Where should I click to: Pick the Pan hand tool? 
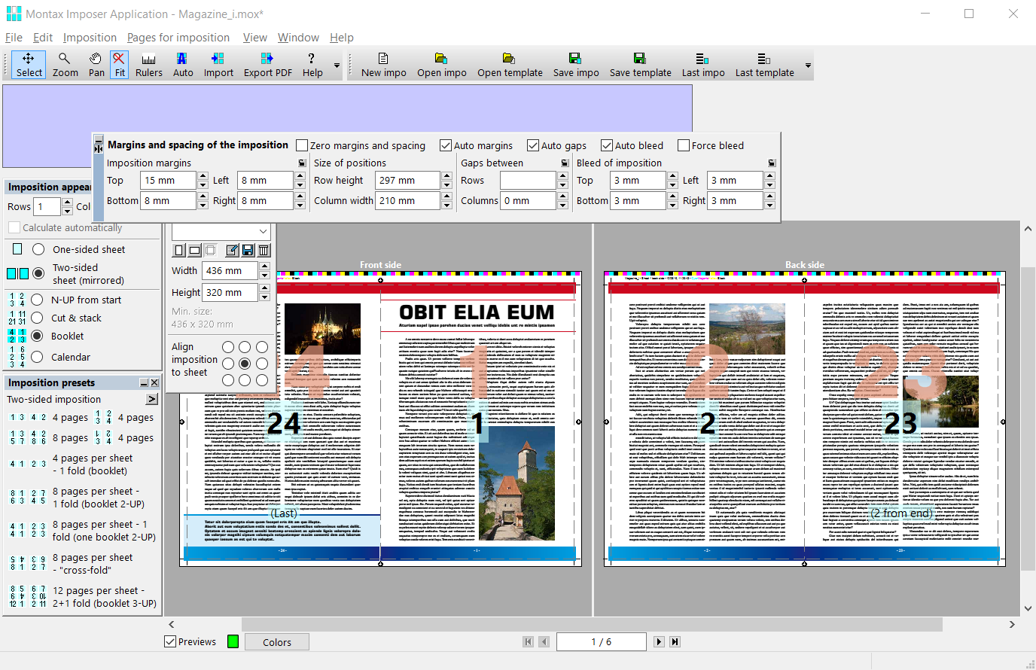96,65
